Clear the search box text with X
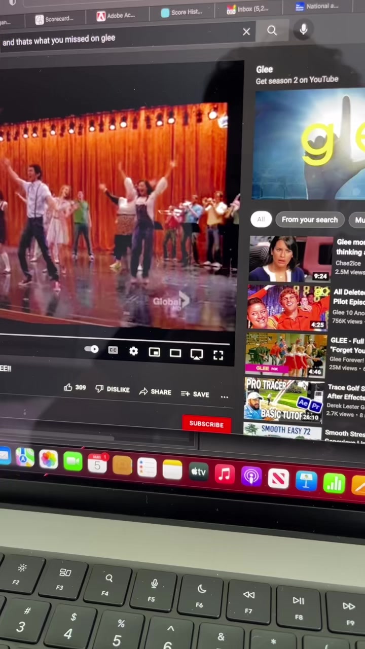This screenshot has width=365, height=649. pos(246,32)
